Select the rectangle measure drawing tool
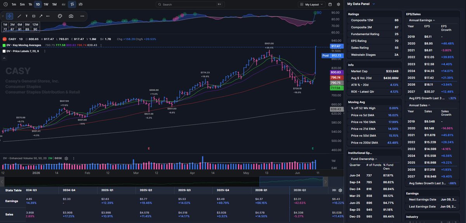 (x=34, y=16)
